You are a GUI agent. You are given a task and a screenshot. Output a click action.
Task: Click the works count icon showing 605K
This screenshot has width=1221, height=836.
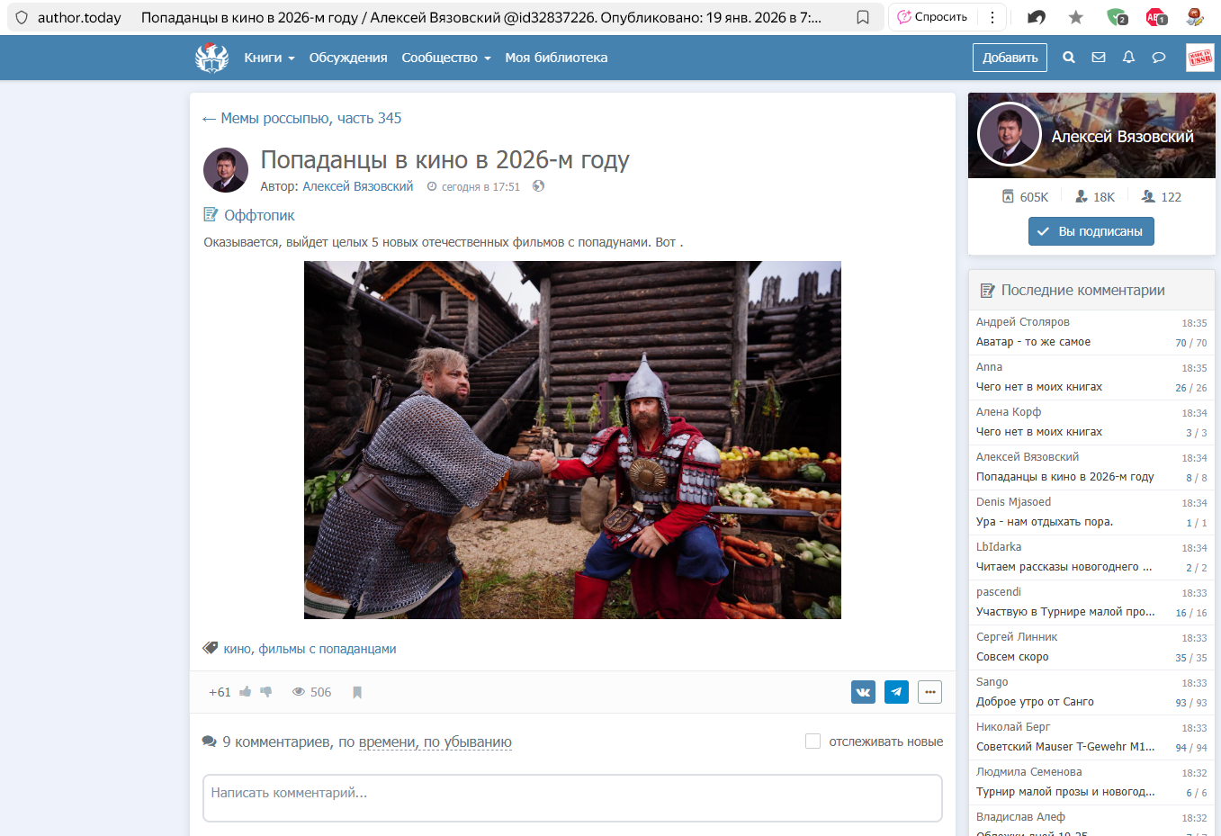[1008, 196]
